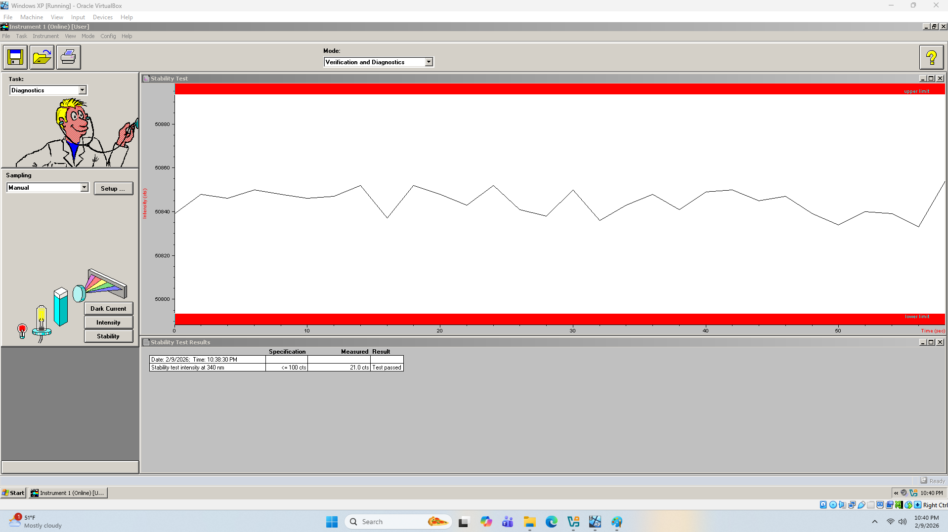Click the cuvette in the instrument diagram
The height and width of the screenshot is (532, 948).
point(61,306)
